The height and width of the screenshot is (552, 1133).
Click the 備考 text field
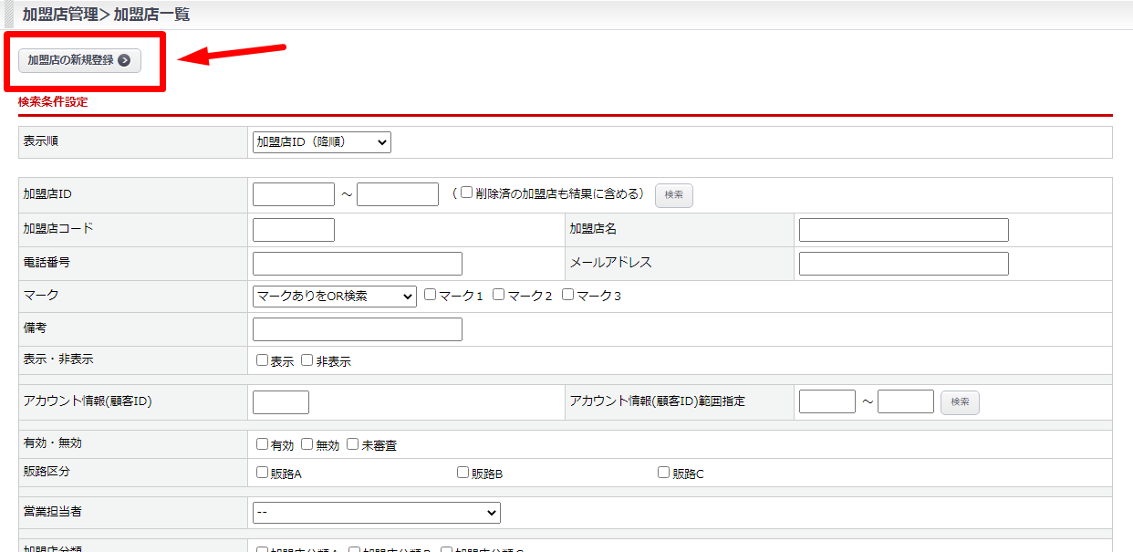click(357, 329)
